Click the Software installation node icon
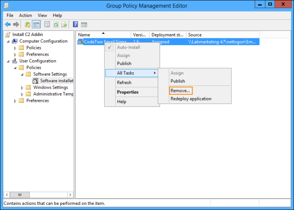Viewport: 294px width, 210px height. pyautogui.click(x=35, y=81)
